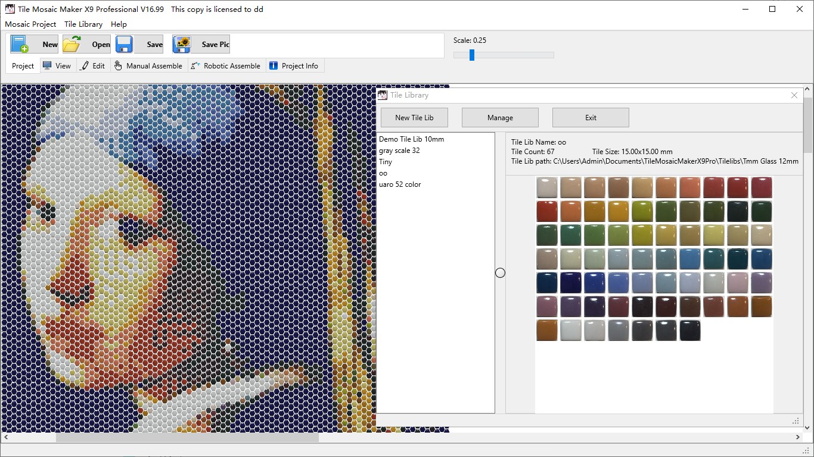Screen dimensions: 814x457
Task: Click the horizontal scrollbar below the mosaic
Action: pos(187,437)
